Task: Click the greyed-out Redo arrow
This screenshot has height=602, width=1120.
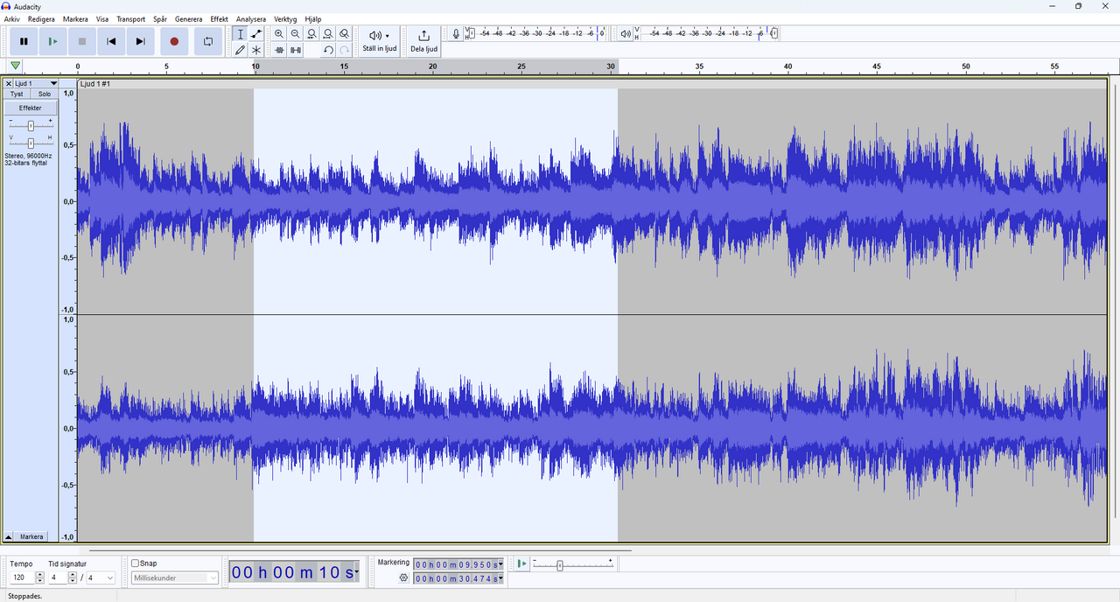Action: 345,50
